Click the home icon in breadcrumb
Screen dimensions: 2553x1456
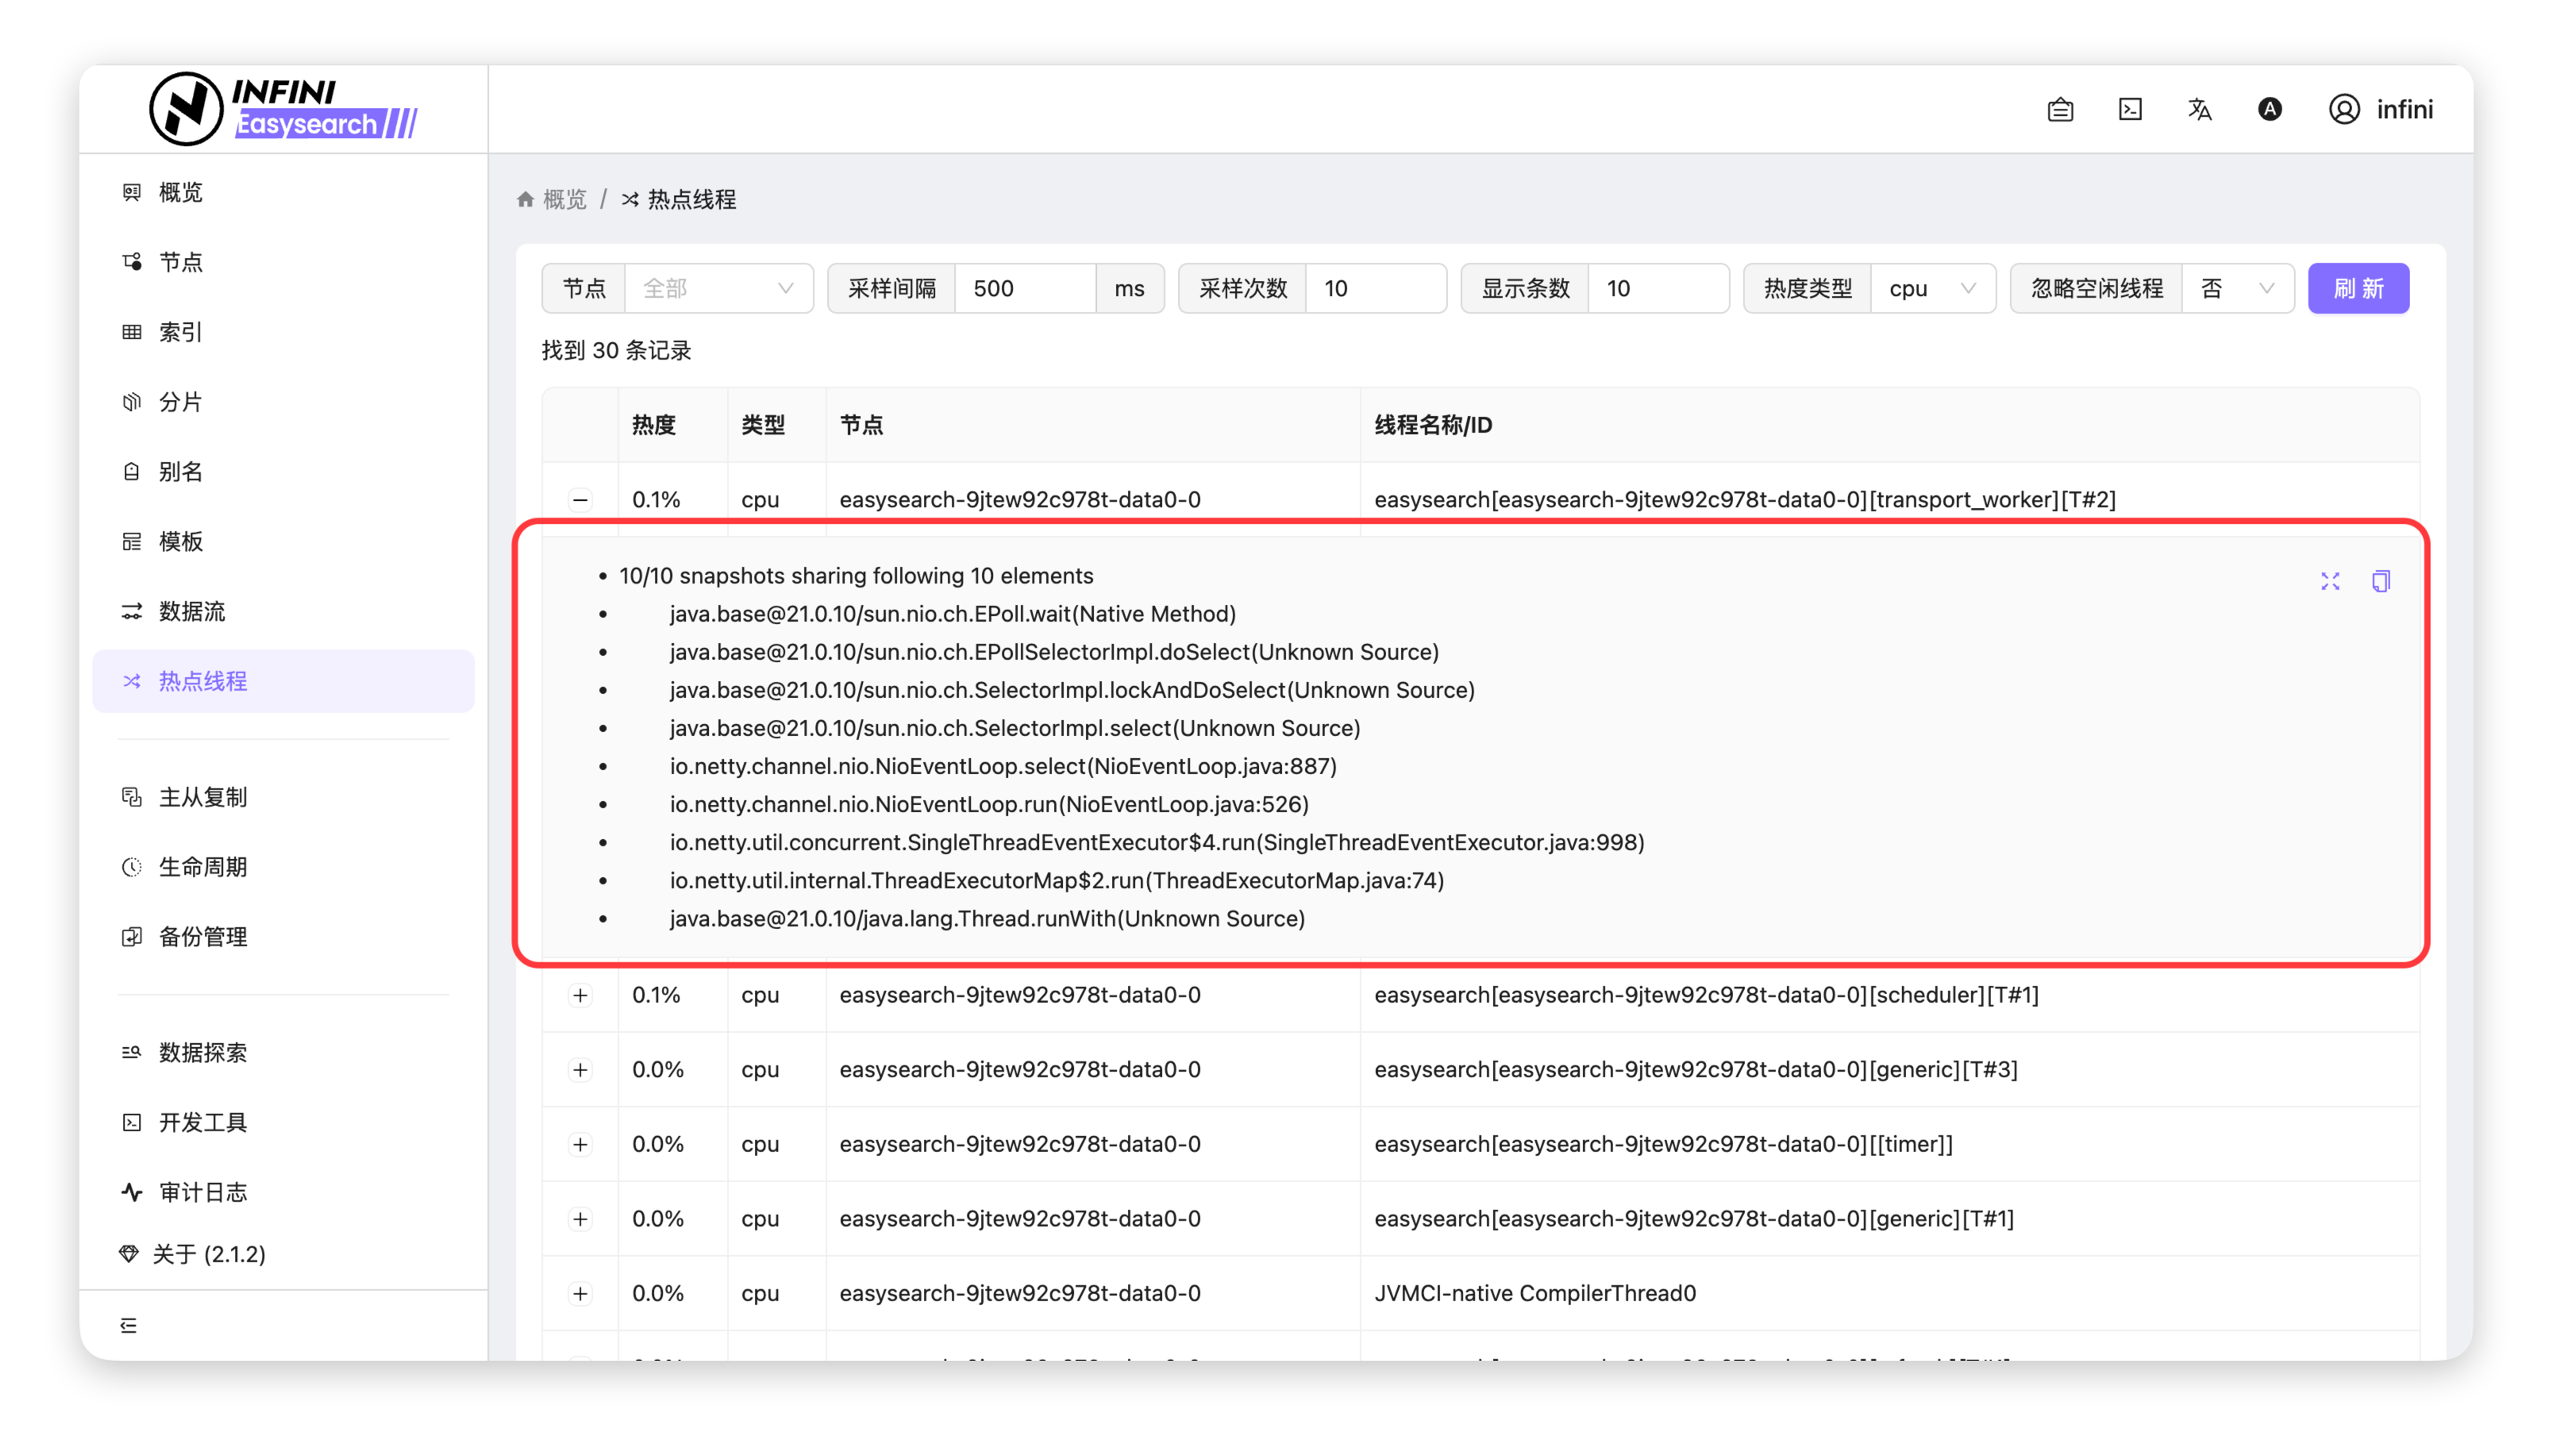point(526,199)
